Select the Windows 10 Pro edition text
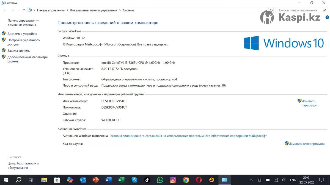Screen dimensions: 330x185 74,38
